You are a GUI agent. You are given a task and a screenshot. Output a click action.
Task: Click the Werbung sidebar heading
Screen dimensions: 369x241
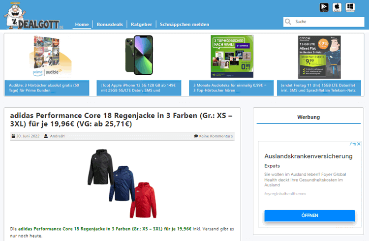pyautogui.click(x=308, y=117)
